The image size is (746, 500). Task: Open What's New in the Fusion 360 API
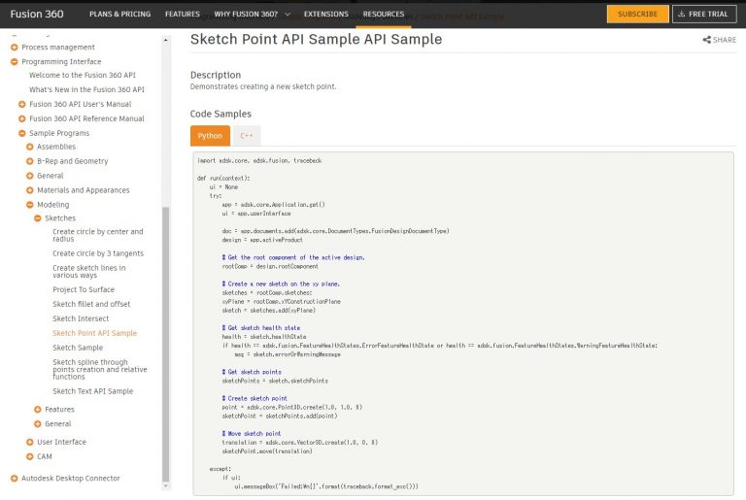coord(86,89)
